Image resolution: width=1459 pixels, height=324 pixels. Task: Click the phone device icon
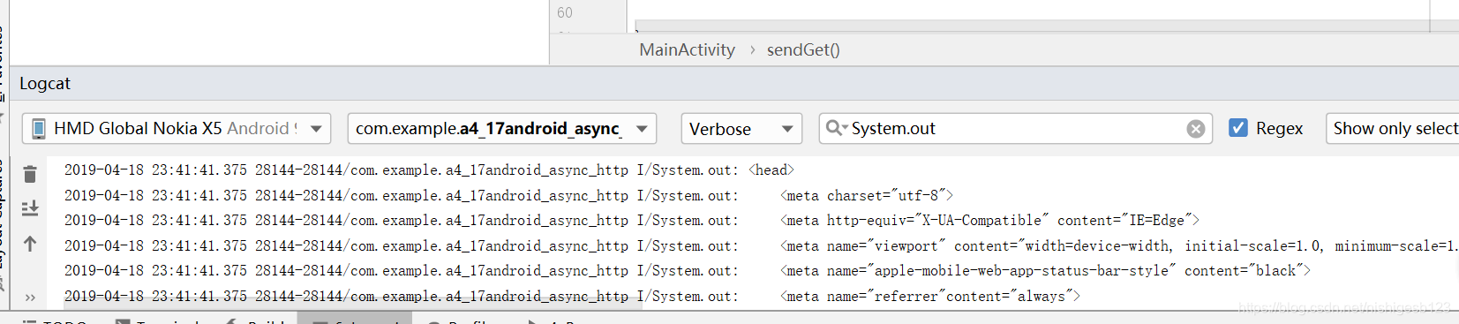click(x=38, y=129)
